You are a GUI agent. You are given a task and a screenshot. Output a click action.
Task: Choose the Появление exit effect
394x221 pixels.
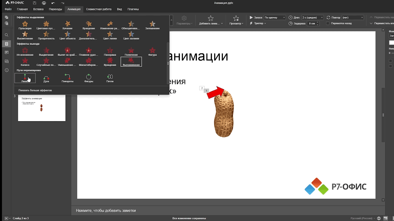(131, 52)
